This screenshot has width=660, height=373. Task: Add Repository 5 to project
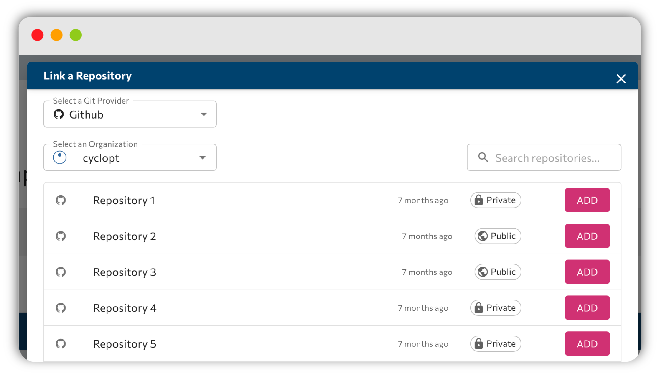(x=587, y=344)
